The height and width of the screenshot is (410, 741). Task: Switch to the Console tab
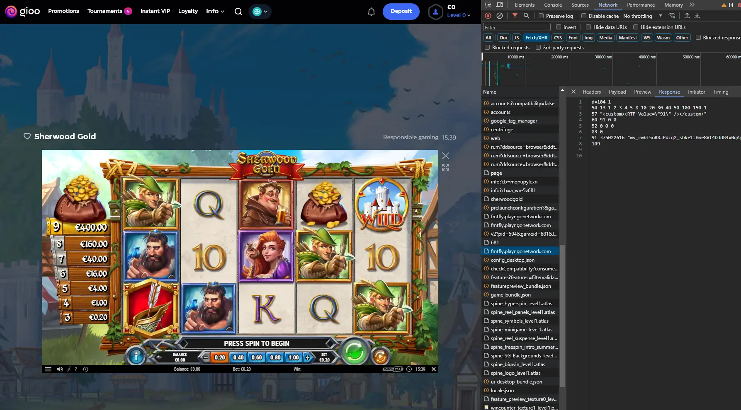click(553, 5)
